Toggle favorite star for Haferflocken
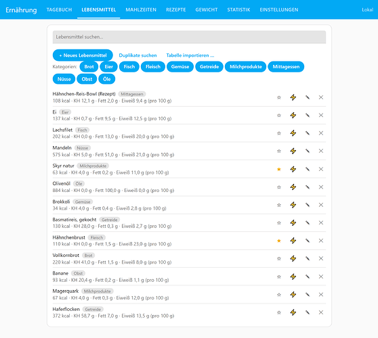Screen dimensions: 378x338 [x=279, y=312]
